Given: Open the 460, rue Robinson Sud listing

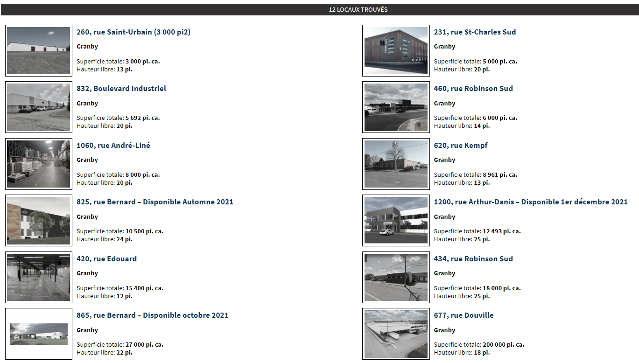Looking at the screenshot, I should (x=473, y=89).
